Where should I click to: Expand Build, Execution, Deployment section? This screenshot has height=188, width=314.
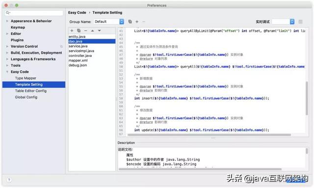pyautogui.click(x=7, y=53)
